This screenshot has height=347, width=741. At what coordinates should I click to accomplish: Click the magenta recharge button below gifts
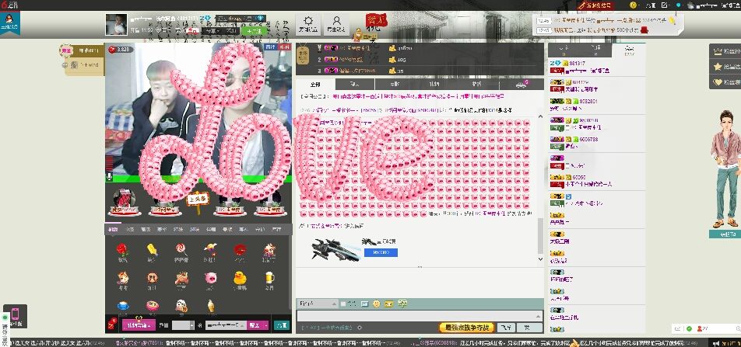[140, 325]
